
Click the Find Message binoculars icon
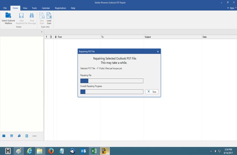tap(32, 15)
